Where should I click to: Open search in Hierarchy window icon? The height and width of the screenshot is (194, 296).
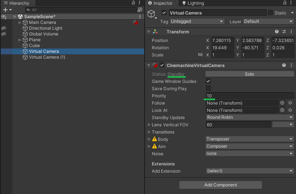click(140, 10)
